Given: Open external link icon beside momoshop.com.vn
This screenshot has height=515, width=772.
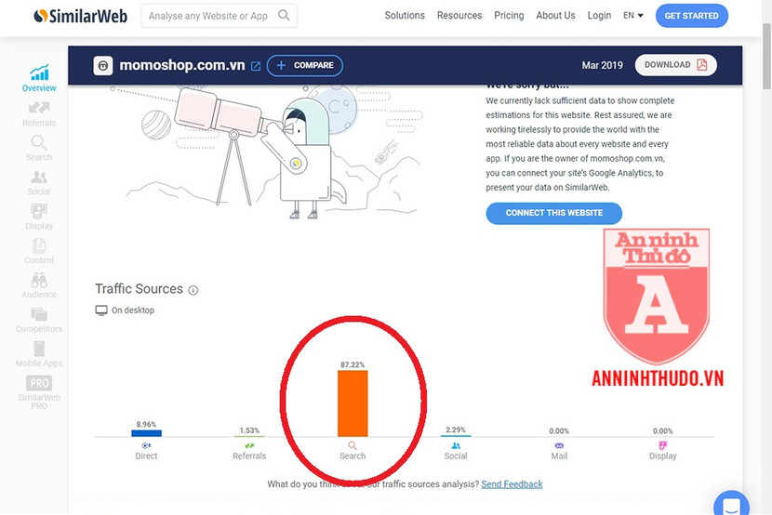Looking at the screenshot, I should pyautogui.click(x=256, y=66).
